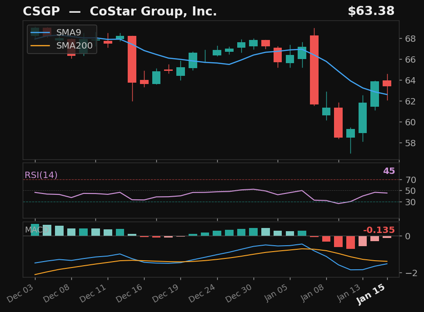Click the blue SMA9 legend line
424x312 pixels.
(40, 32)
